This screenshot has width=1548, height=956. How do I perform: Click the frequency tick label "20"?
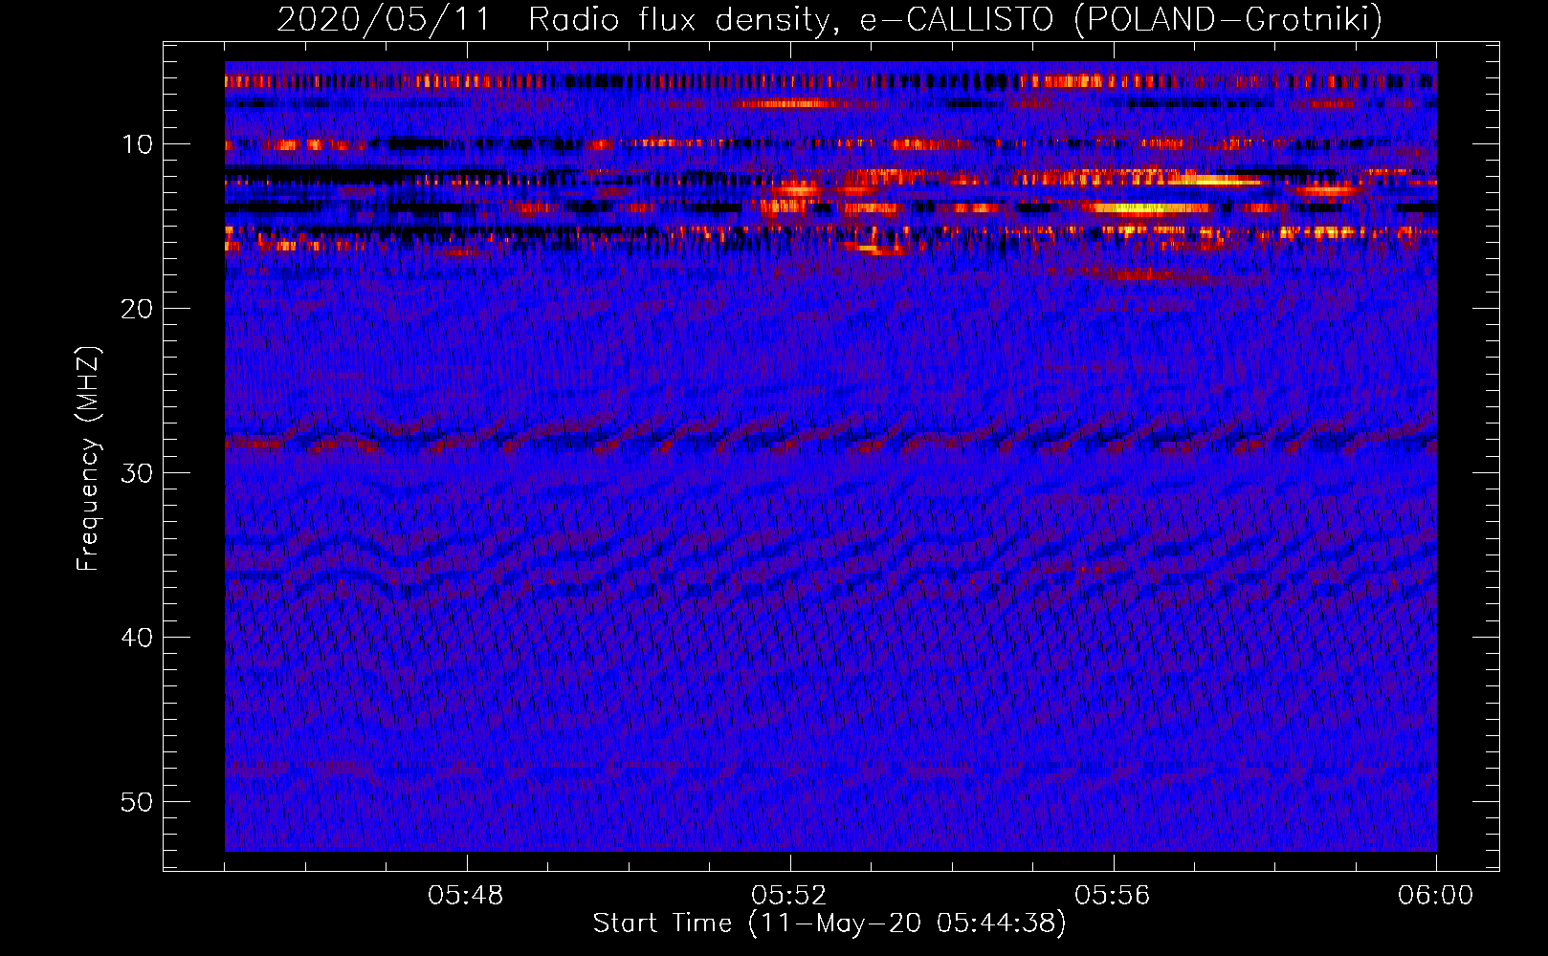point(138,309)
